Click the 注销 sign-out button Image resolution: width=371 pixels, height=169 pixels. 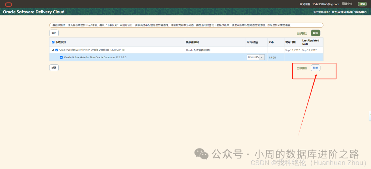[x=362, y=4]
